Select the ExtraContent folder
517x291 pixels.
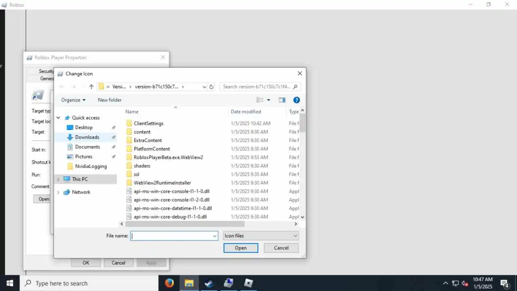point(147,140)
